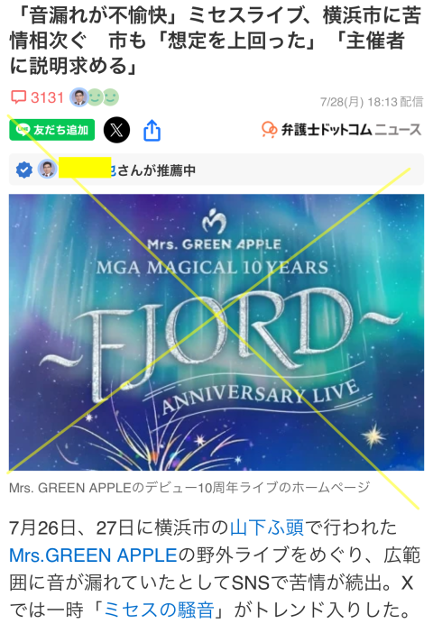Share the article on X
The height and width of the screenshot is (633, 433).
click(x=116, y=130)
